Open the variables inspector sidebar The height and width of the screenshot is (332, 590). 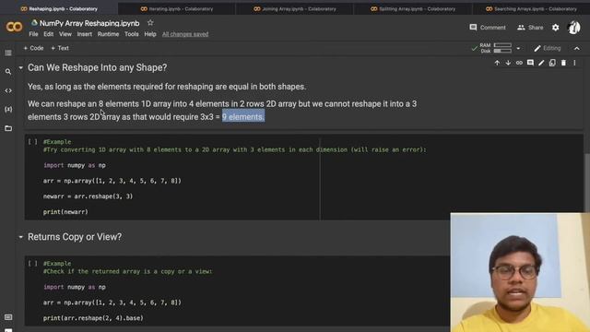[8, 109]
